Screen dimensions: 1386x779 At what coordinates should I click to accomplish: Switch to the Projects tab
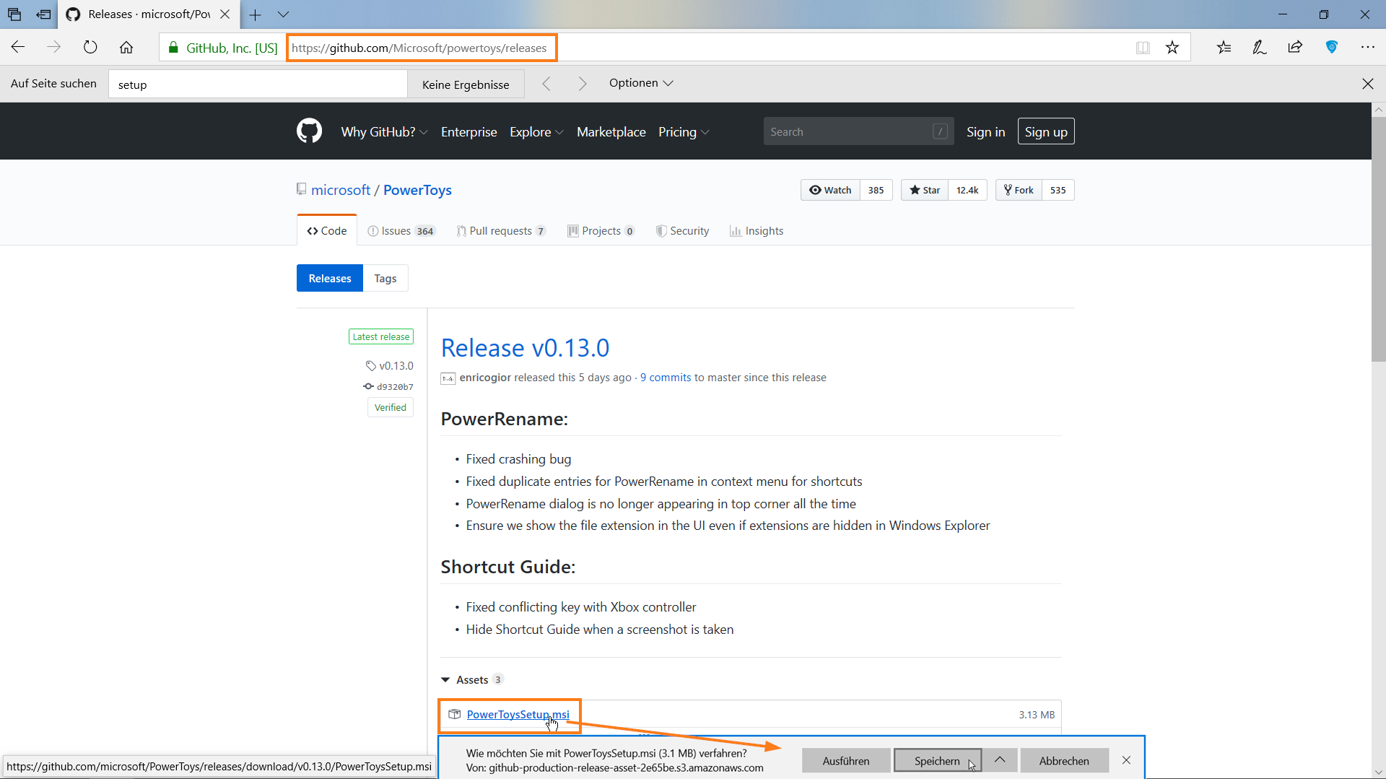(x=601, y=231)
